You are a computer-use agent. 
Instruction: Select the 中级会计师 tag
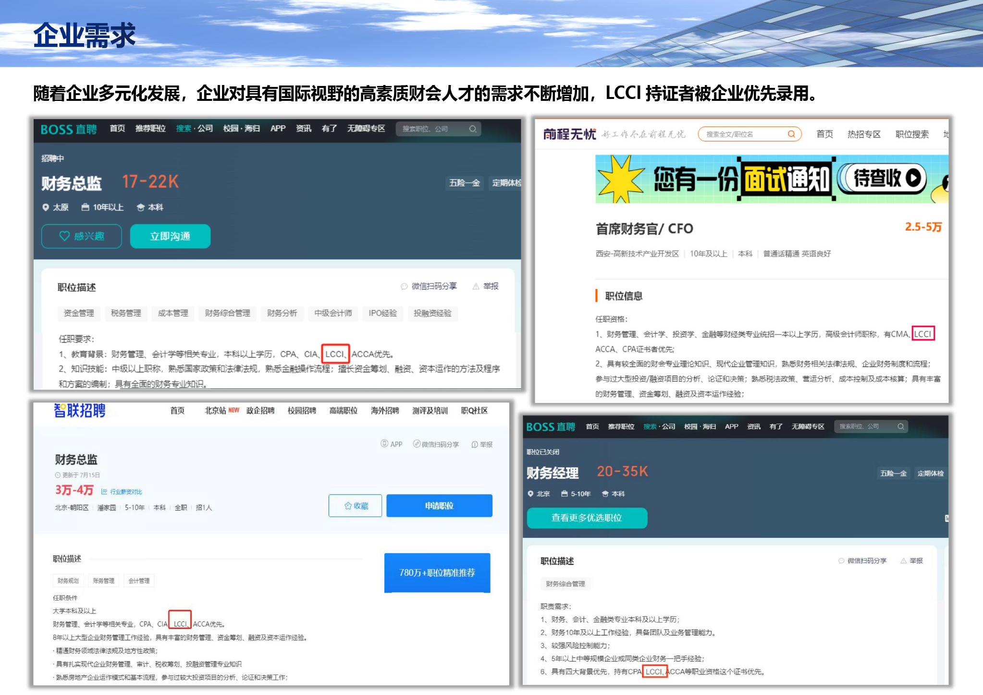[x=333, y=313]
